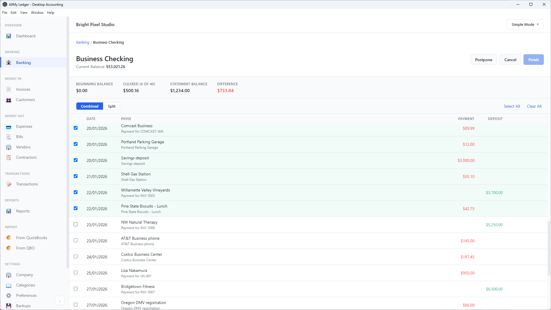Select the Invoices section icon
The height and width of the screenshot is (310, 551).
pos(9,89)
